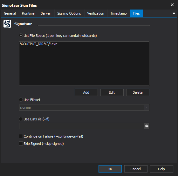
Task: Select the Files tab
Action: (x=136, y=13)
